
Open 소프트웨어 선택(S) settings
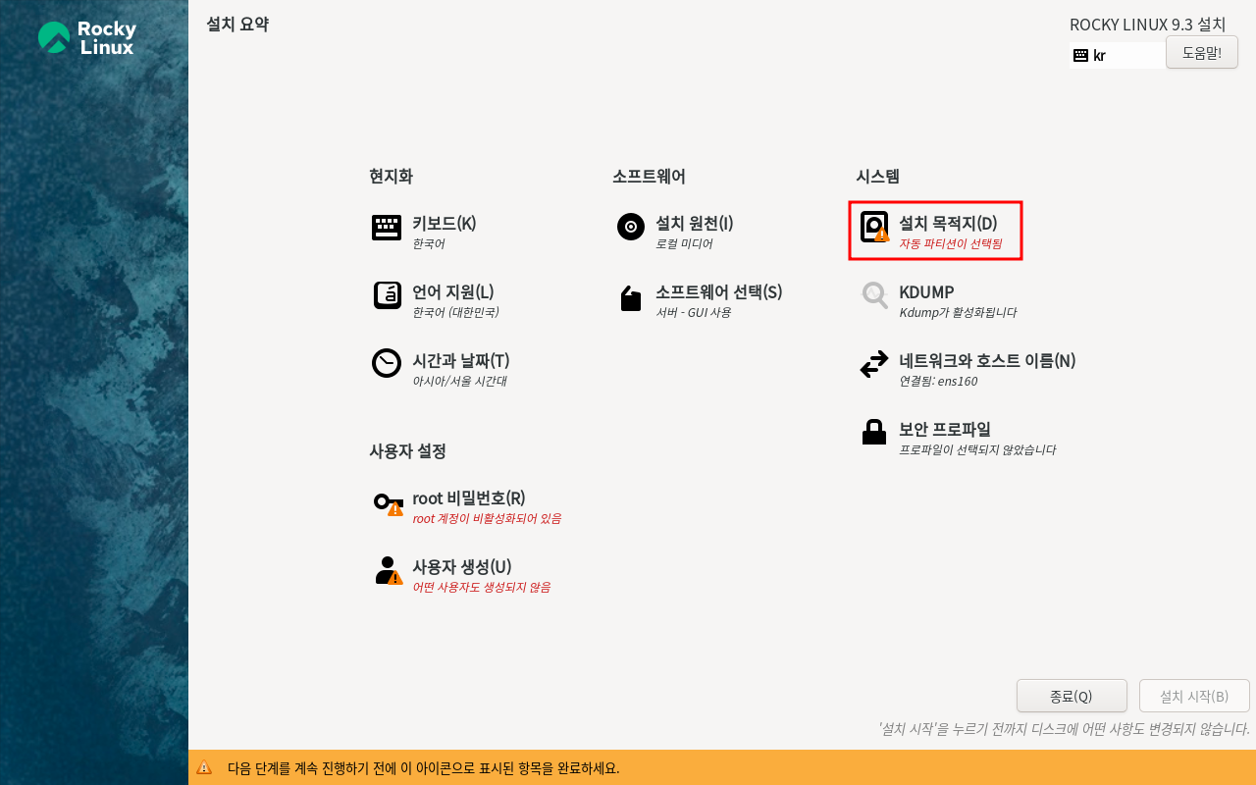pyautogui.click(x=718, y=291)
